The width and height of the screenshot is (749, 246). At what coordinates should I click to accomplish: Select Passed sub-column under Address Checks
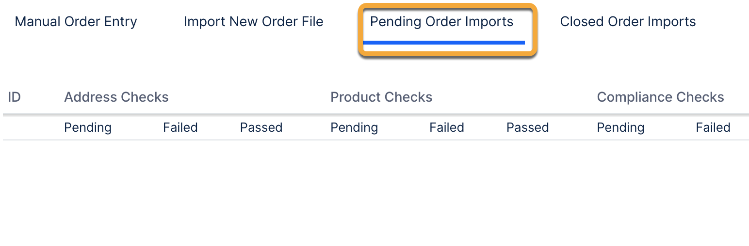[261, 128]
